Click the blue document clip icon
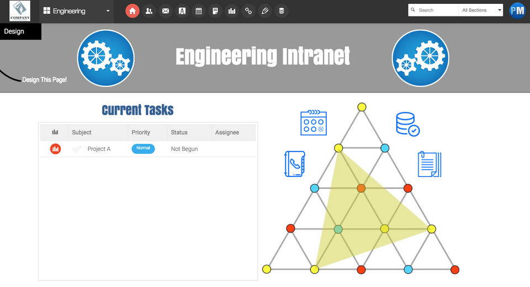Viewport: 530px width, 287px height. click(430, 164)
